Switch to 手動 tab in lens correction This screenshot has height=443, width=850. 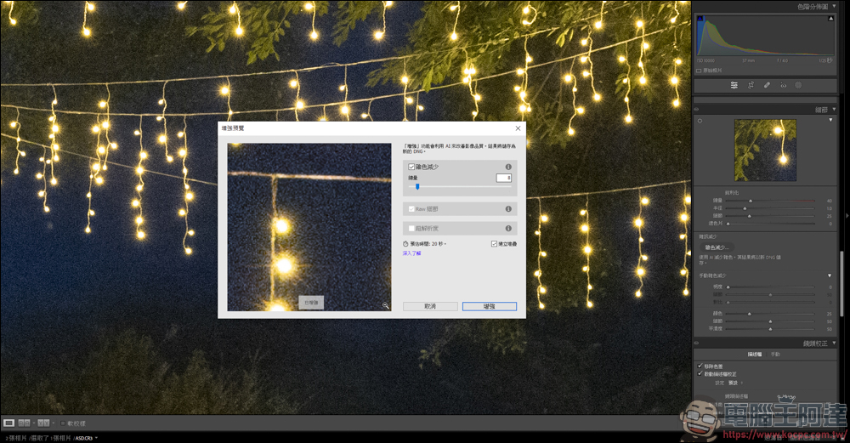coord(776,354)
